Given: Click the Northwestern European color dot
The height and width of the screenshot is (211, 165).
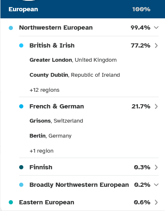Looking at the screenshot, I should [x=11, y=28].
